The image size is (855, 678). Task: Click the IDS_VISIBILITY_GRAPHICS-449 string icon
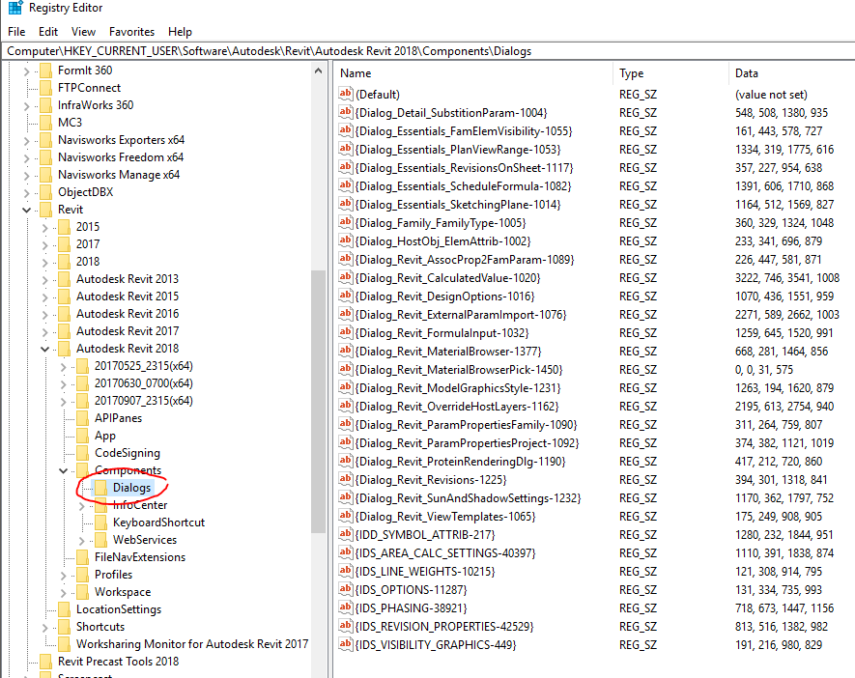click(345, 645)
